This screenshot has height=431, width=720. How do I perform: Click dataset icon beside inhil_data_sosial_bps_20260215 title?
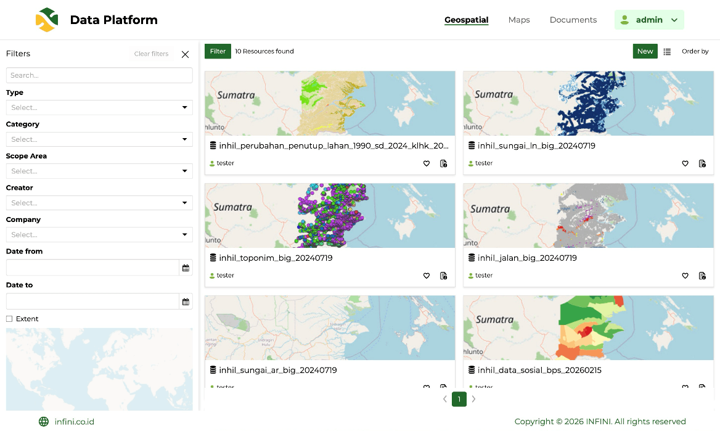click(472, 370)
